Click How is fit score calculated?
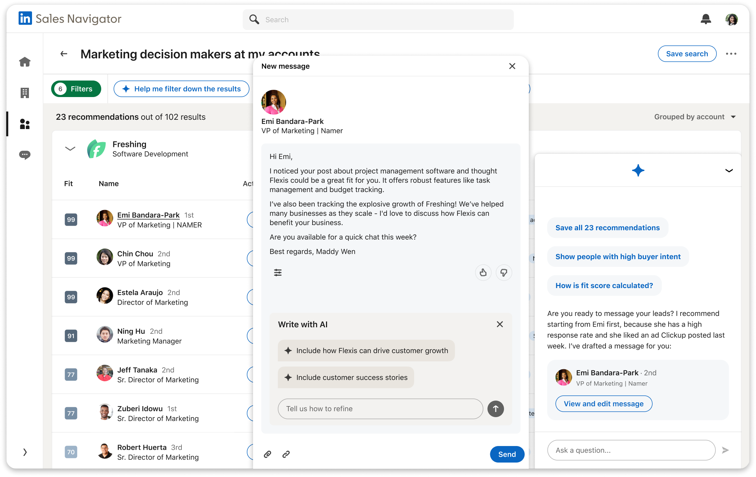This screenshot has height=477, width=756. click(x=604, y=285)
